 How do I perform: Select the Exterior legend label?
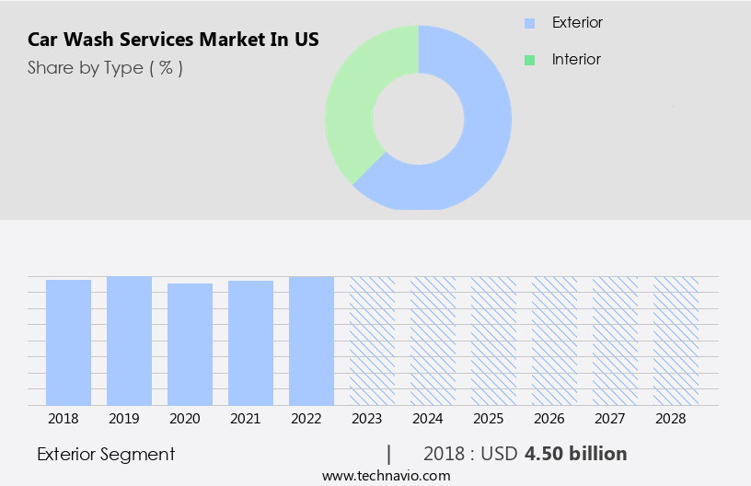[x=577, y=22]
